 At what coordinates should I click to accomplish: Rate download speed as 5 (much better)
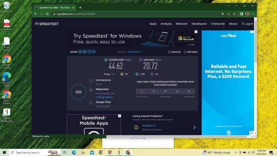tap(189, 91)
